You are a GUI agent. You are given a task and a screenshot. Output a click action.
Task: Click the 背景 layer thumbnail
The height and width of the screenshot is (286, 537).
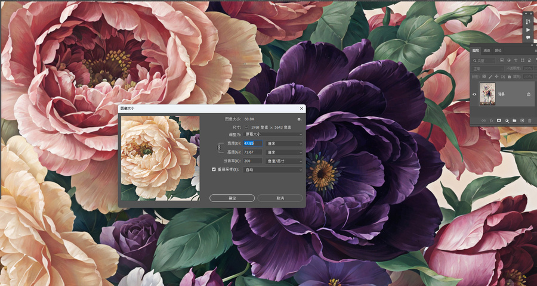coord(487,94)
